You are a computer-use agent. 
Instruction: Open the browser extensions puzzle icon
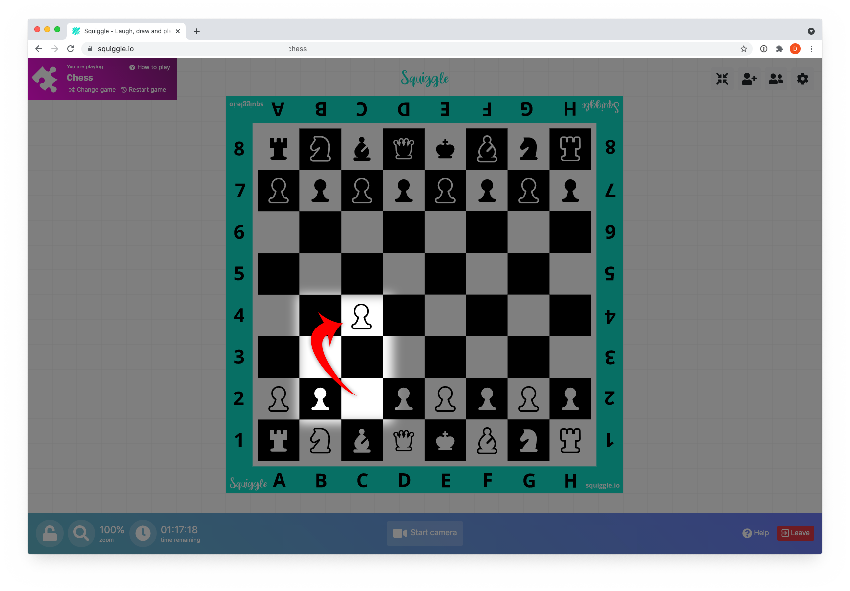[x=779, y=49]
